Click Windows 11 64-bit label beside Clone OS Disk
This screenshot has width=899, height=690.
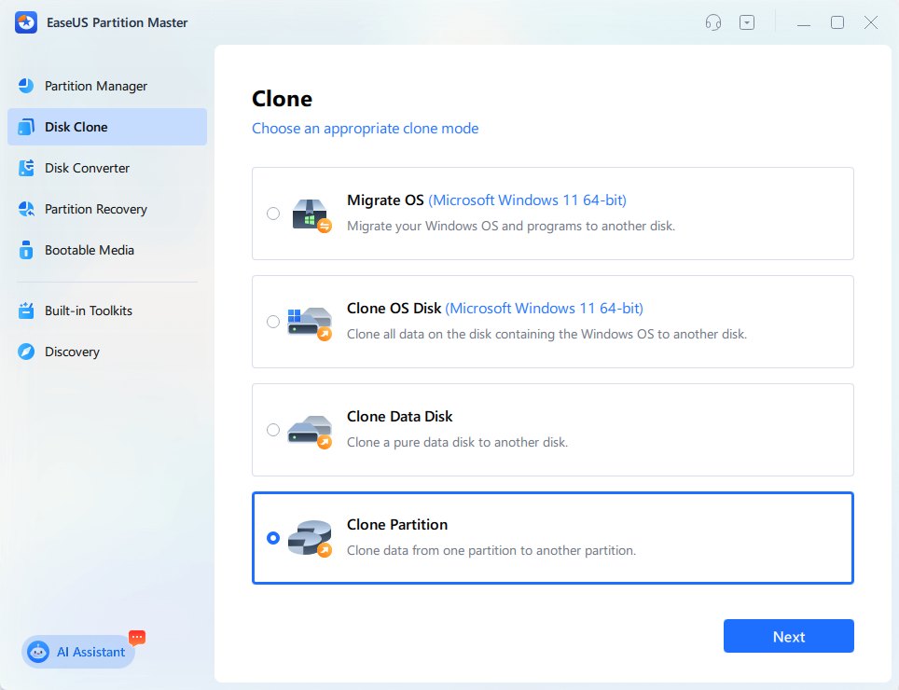(x=544, y=309)
